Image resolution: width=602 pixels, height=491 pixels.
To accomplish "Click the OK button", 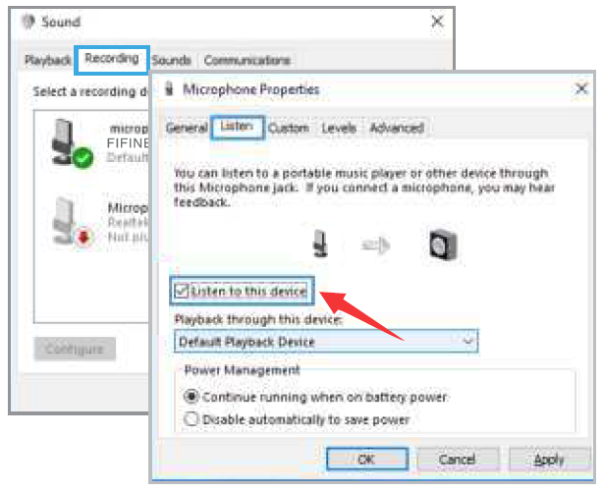I will point(367,459).
